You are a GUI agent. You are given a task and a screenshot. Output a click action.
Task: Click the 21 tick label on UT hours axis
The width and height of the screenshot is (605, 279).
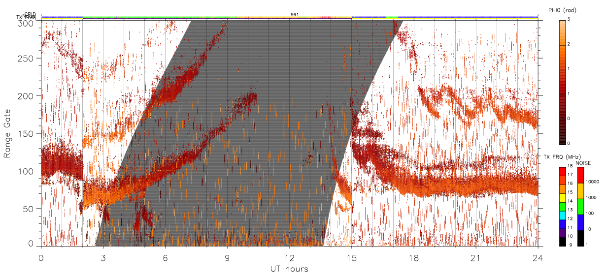pos(475,258)
